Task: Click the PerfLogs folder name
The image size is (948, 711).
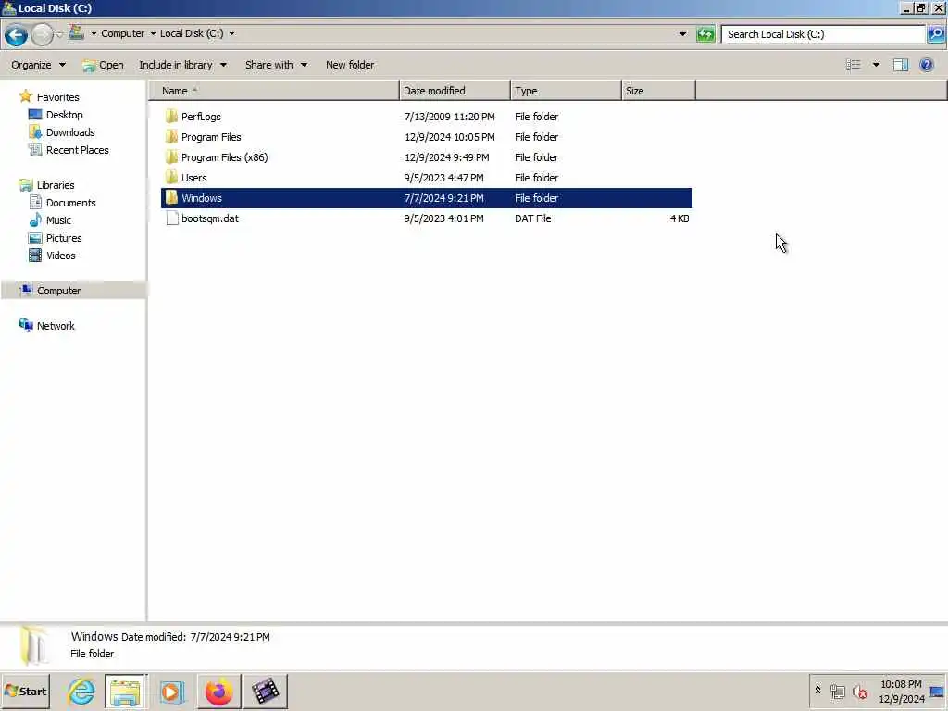Action: [201, 117]
